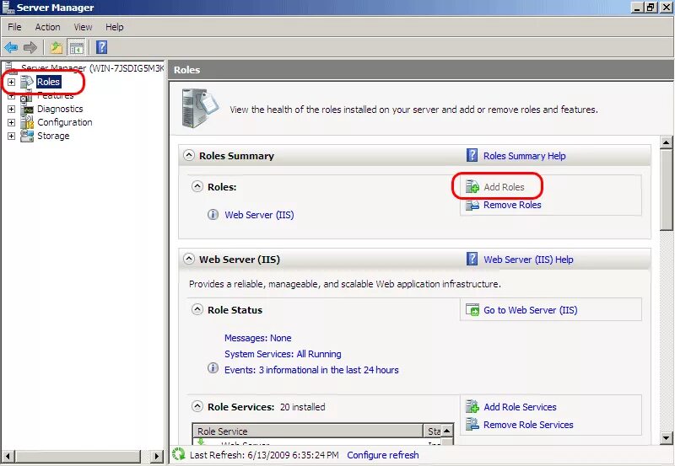Open the Web Server (IIS) role link
675x466 pixels.
(259, 215)
